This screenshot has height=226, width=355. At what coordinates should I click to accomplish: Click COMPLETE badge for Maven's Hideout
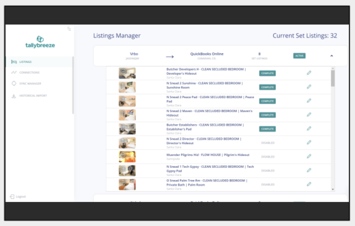tap(267, 115)
